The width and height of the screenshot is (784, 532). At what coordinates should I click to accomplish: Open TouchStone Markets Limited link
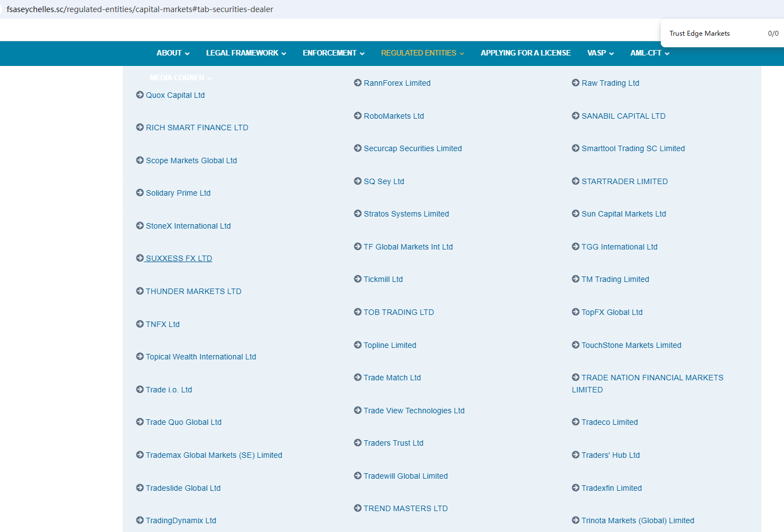point(631,345)
